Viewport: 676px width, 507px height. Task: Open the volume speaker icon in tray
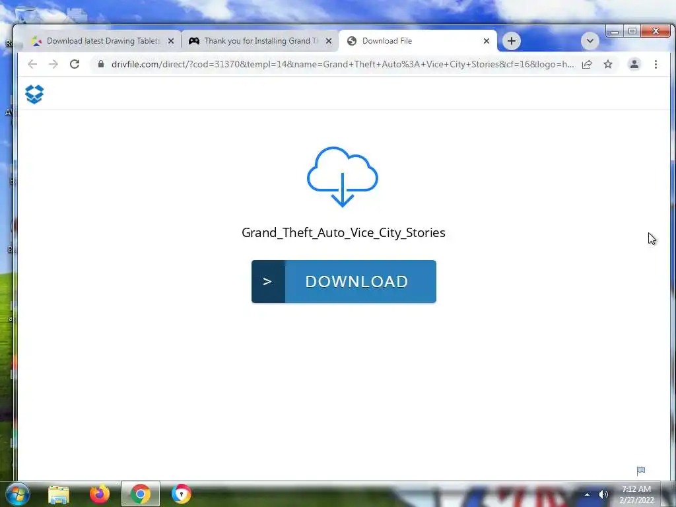(x=603, y=494)
